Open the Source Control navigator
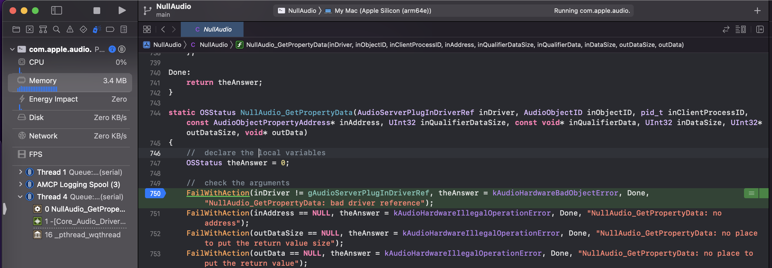The width and height of the screenshot is (772, 268). (x=30, y=29)
